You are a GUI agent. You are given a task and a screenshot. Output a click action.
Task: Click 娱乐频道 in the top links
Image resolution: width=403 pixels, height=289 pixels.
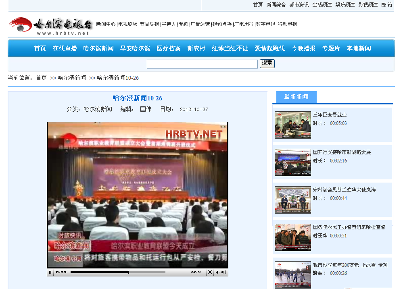point(345,4)
